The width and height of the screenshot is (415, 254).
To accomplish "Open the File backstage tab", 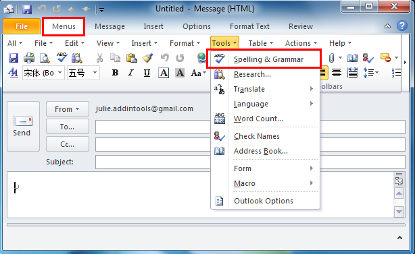I will [22, 27].
